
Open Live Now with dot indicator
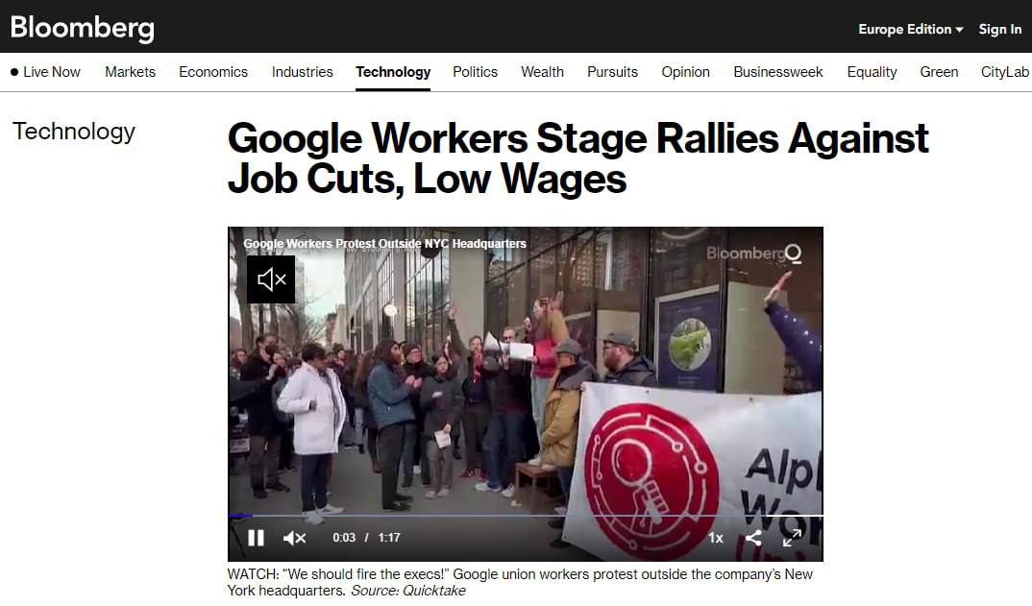(45, 72)
